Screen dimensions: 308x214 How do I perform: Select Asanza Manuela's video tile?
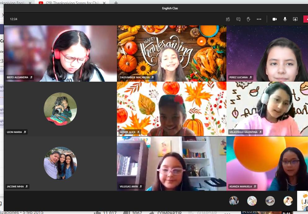coord(267,164)
